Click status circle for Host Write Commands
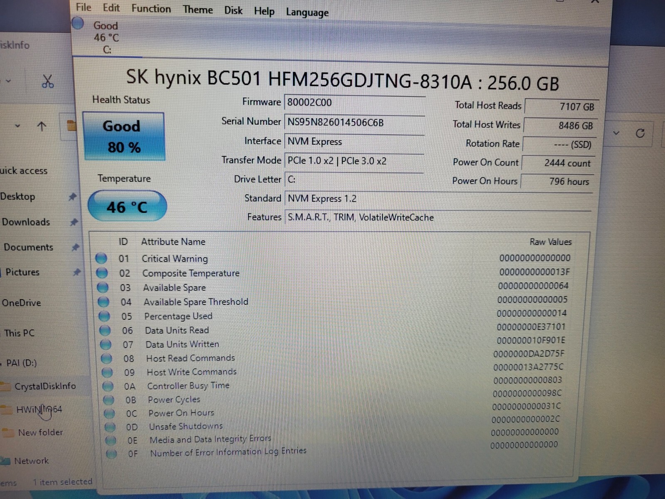 108,372
